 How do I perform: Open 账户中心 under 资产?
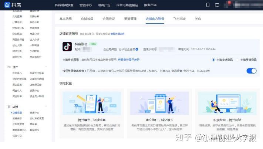click(17, 73)
